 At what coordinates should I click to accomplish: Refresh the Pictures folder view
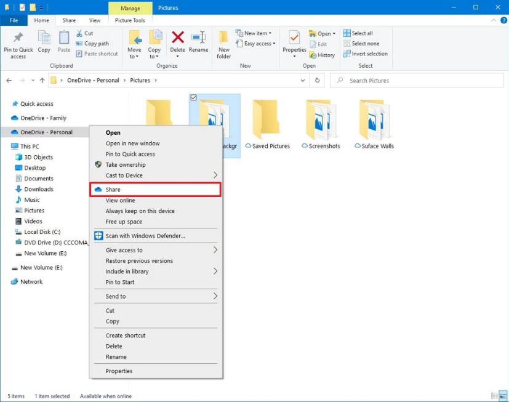316,80
